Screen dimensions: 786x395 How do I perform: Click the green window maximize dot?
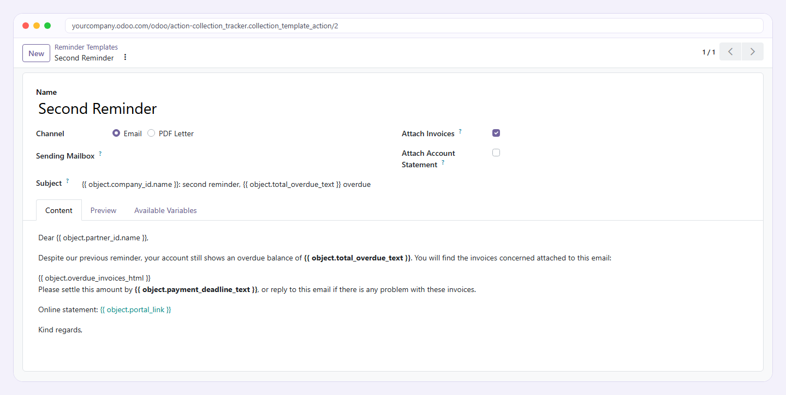point(47,26)
